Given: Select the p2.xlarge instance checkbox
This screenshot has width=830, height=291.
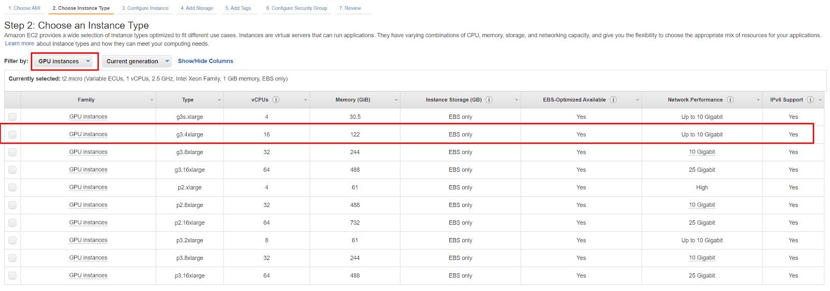Looking at the screenshot, I should click(12, 187).
